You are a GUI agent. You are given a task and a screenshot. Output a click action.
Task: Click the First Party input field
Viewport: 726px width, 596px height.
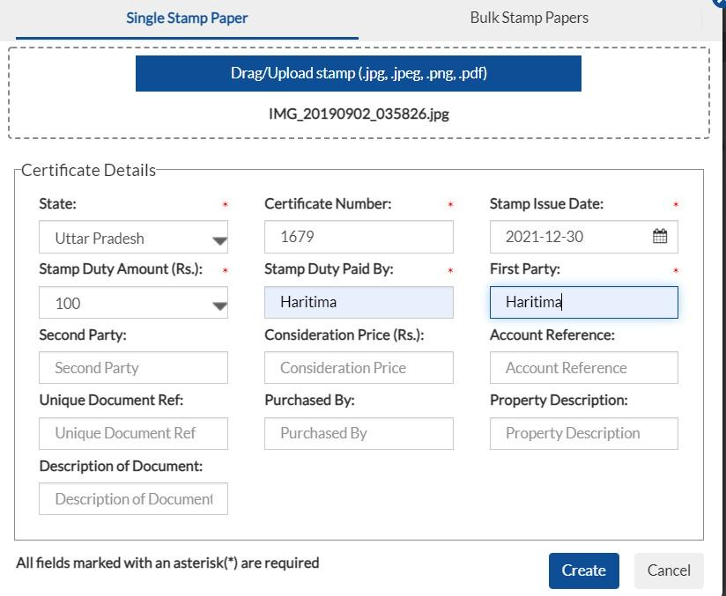click(x=584, y=303)
